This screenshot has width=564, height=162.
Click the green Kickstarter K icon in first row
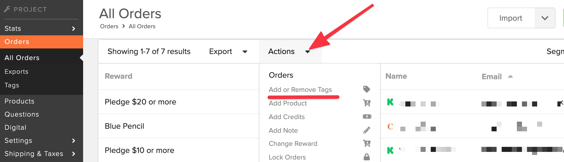pyautogui.click(x=390, y=102)
